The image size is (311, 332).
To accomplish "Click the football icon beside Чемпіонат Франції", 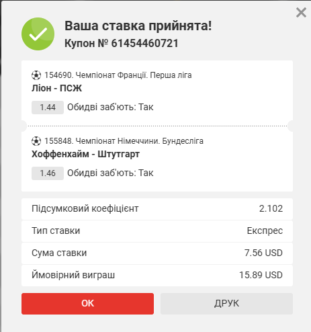I will pyautogui.click(x=36, y=75).
